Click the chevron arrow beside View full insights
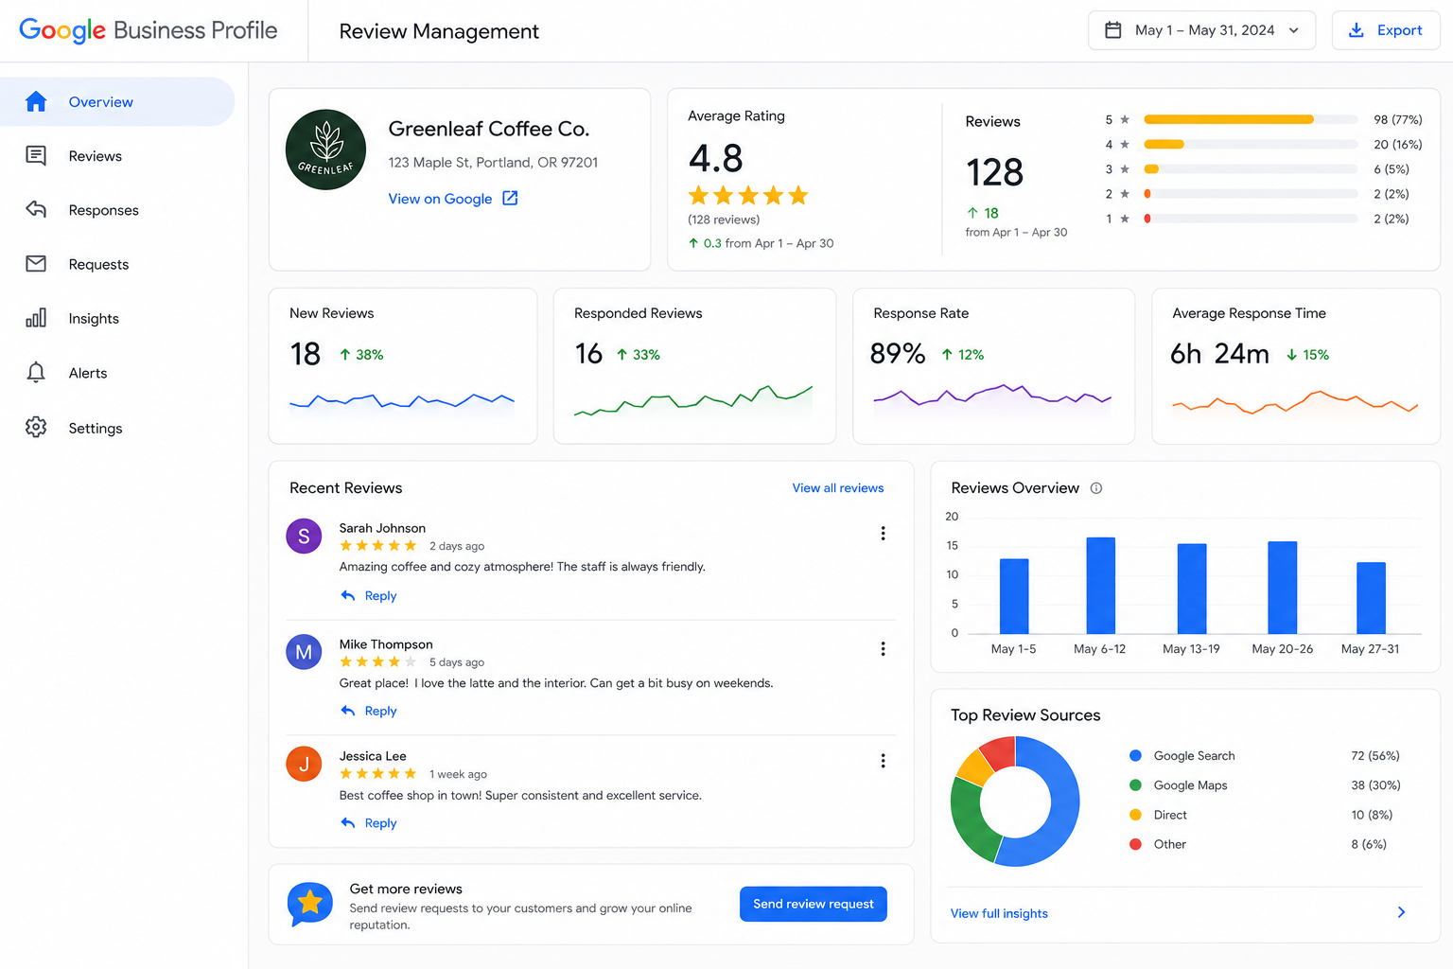This screenshot has width=1453, height=969. [x=1401, y=912]
